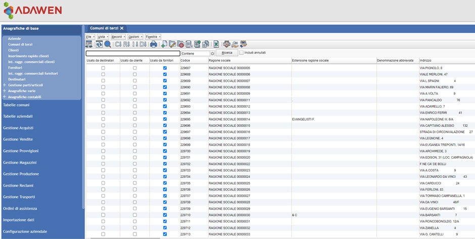475x239 pixels.
Task: Click the edit record pencil icon
Action: (x=172, y=44)
